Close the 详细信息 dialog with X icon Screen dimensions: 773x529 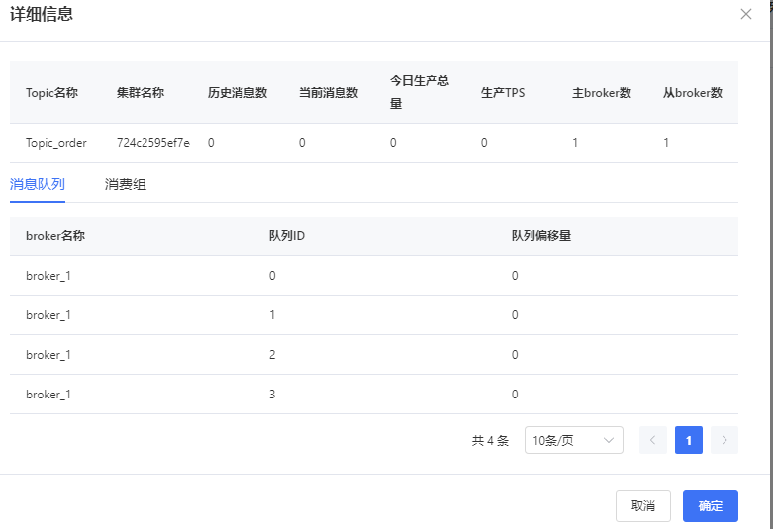pyautogui.click(x=746, y=14)
